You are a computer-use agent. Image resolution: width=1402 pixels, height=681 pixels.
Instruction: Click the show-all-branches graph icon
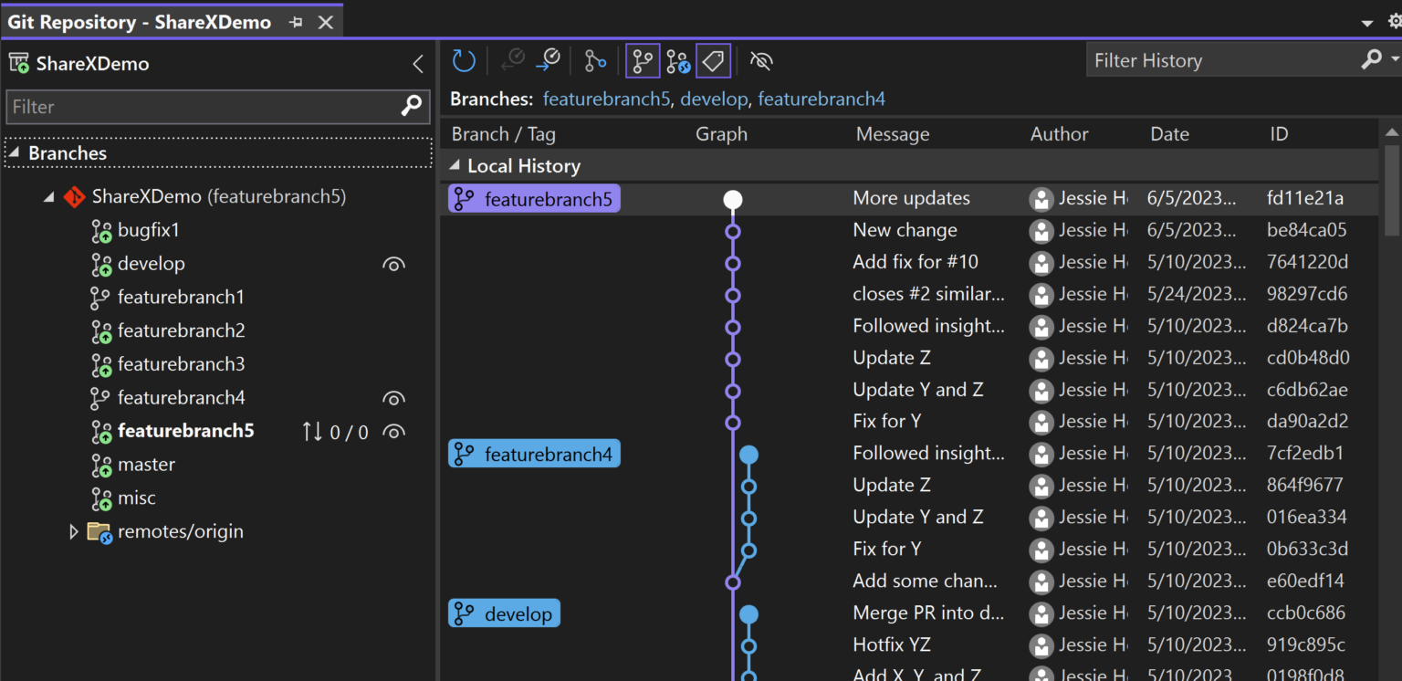coord(643,60)
